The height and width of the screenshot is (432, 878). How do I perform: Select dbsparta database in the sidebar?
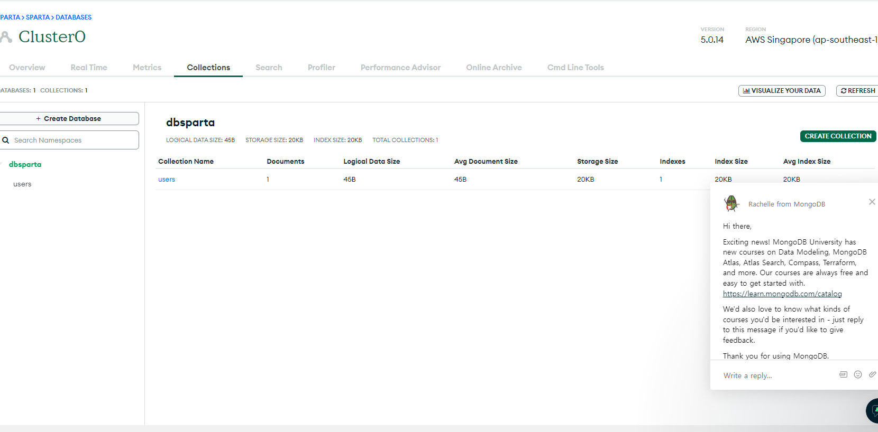click(25, 164)
